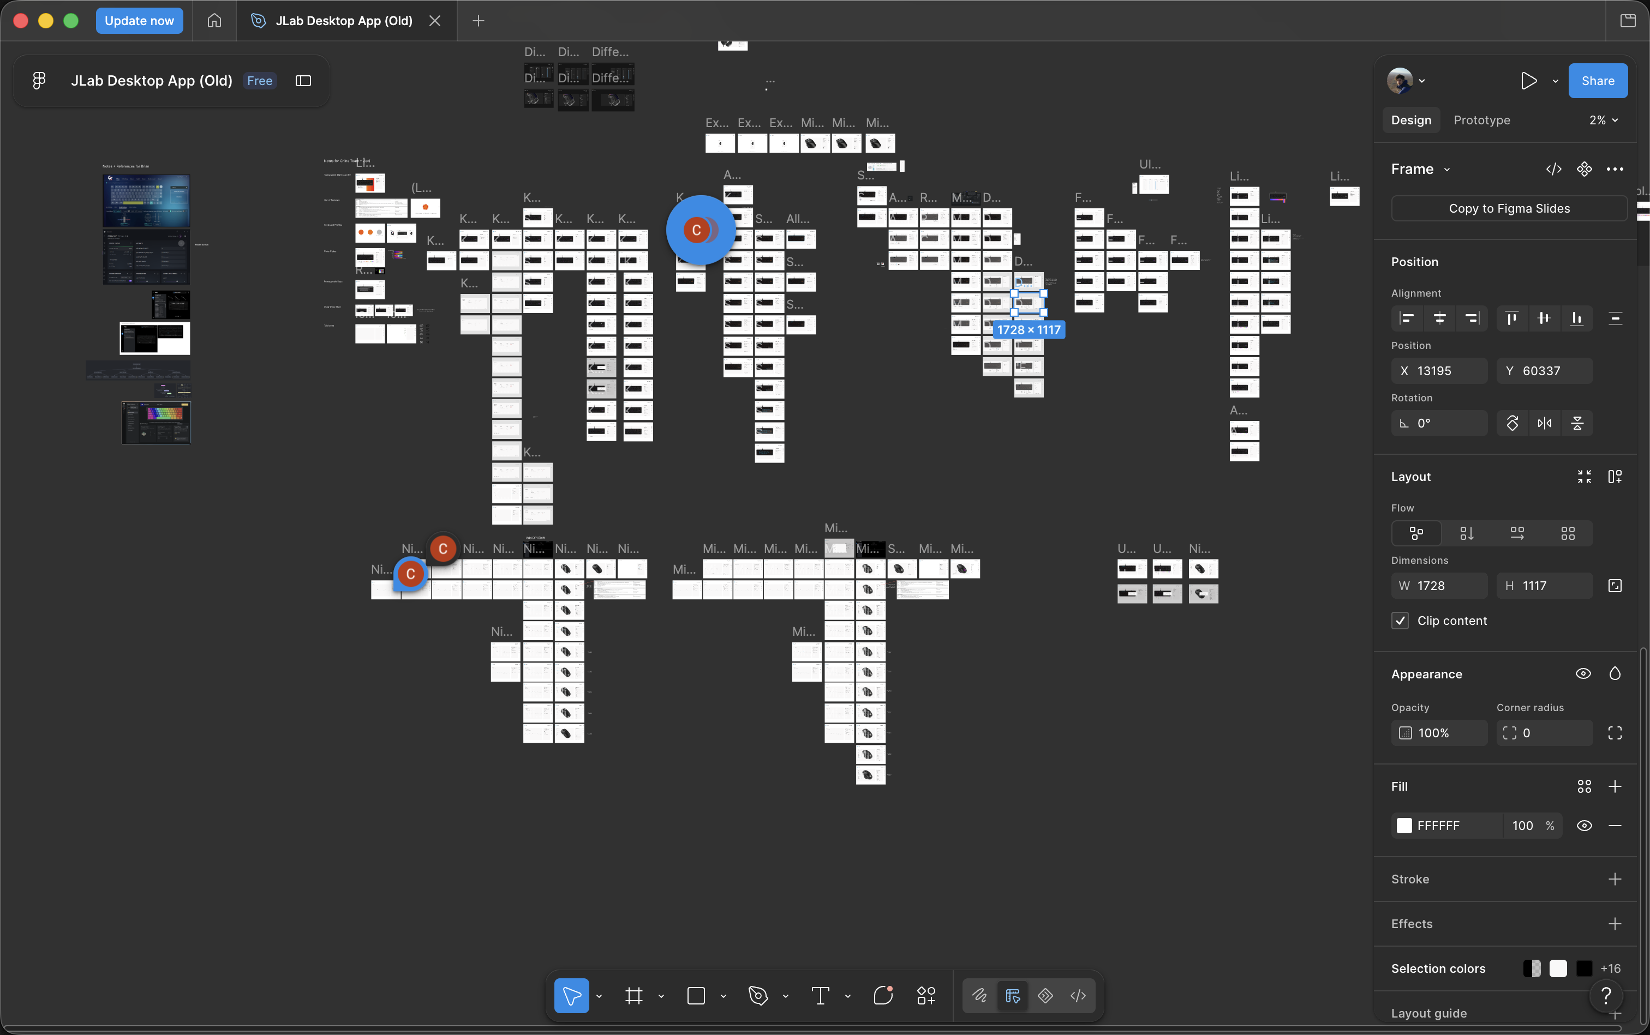Open the user avatar dropdown
The width and height of the screenshot is (1650, 1035).
(x=1406, y=81)
